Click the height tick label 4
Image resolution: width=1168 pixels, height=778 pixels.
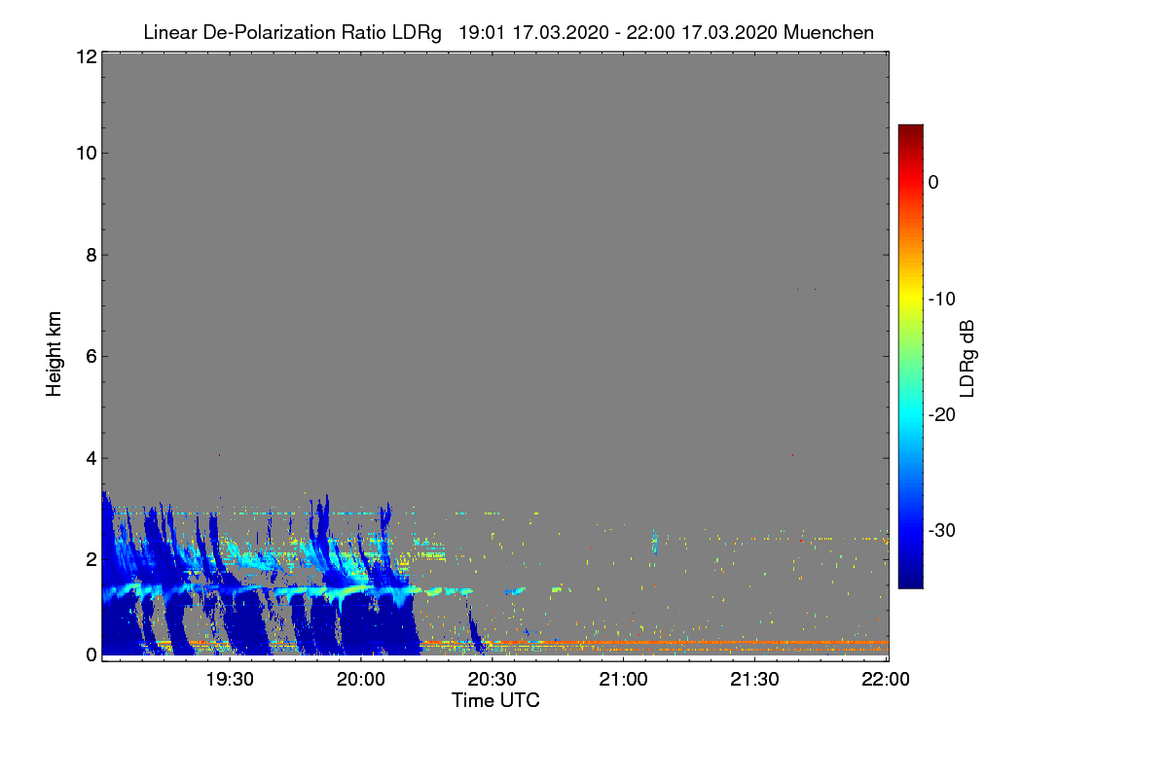(x=91, y=458)
